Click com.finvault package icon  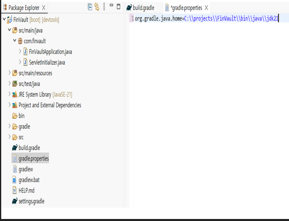click(x=20, y=41)
